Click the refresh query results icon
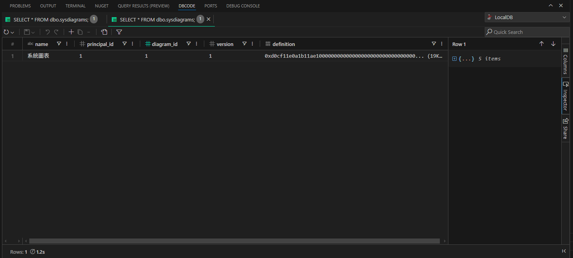 [x=6, y=32]
